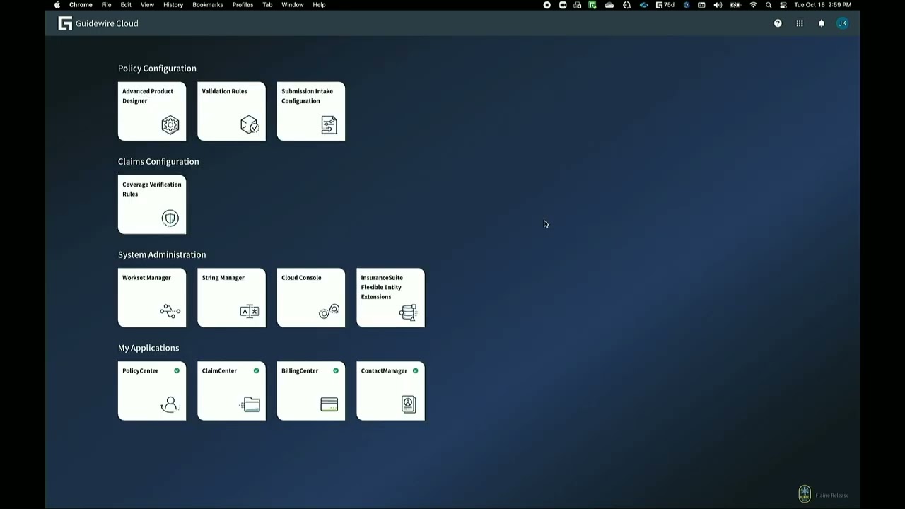This screenshot has height=509, width=905.
Task: Launch the String Manager tile
Action: pos(232,298)
